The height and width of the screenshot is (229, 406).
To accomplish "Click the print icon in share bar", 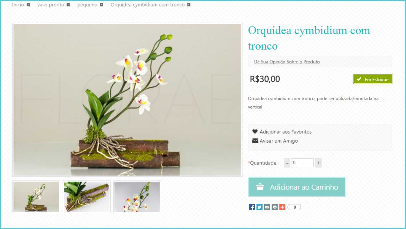I will (x=275, y=207).
